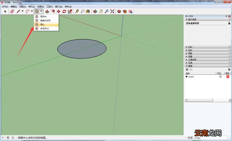Viewport: 232px width, 141px height.
Task: Click the scrollbar right arrow in layers panel
Action: (x=230, y=100)
